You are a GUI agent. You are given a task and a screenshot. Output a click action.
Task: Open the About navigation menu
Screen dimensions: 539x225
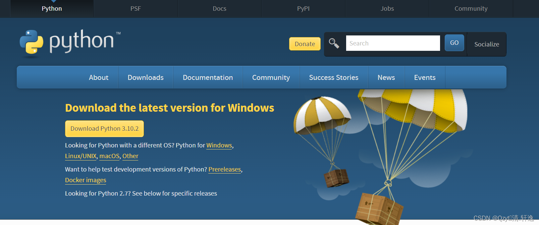click(99, 77)
